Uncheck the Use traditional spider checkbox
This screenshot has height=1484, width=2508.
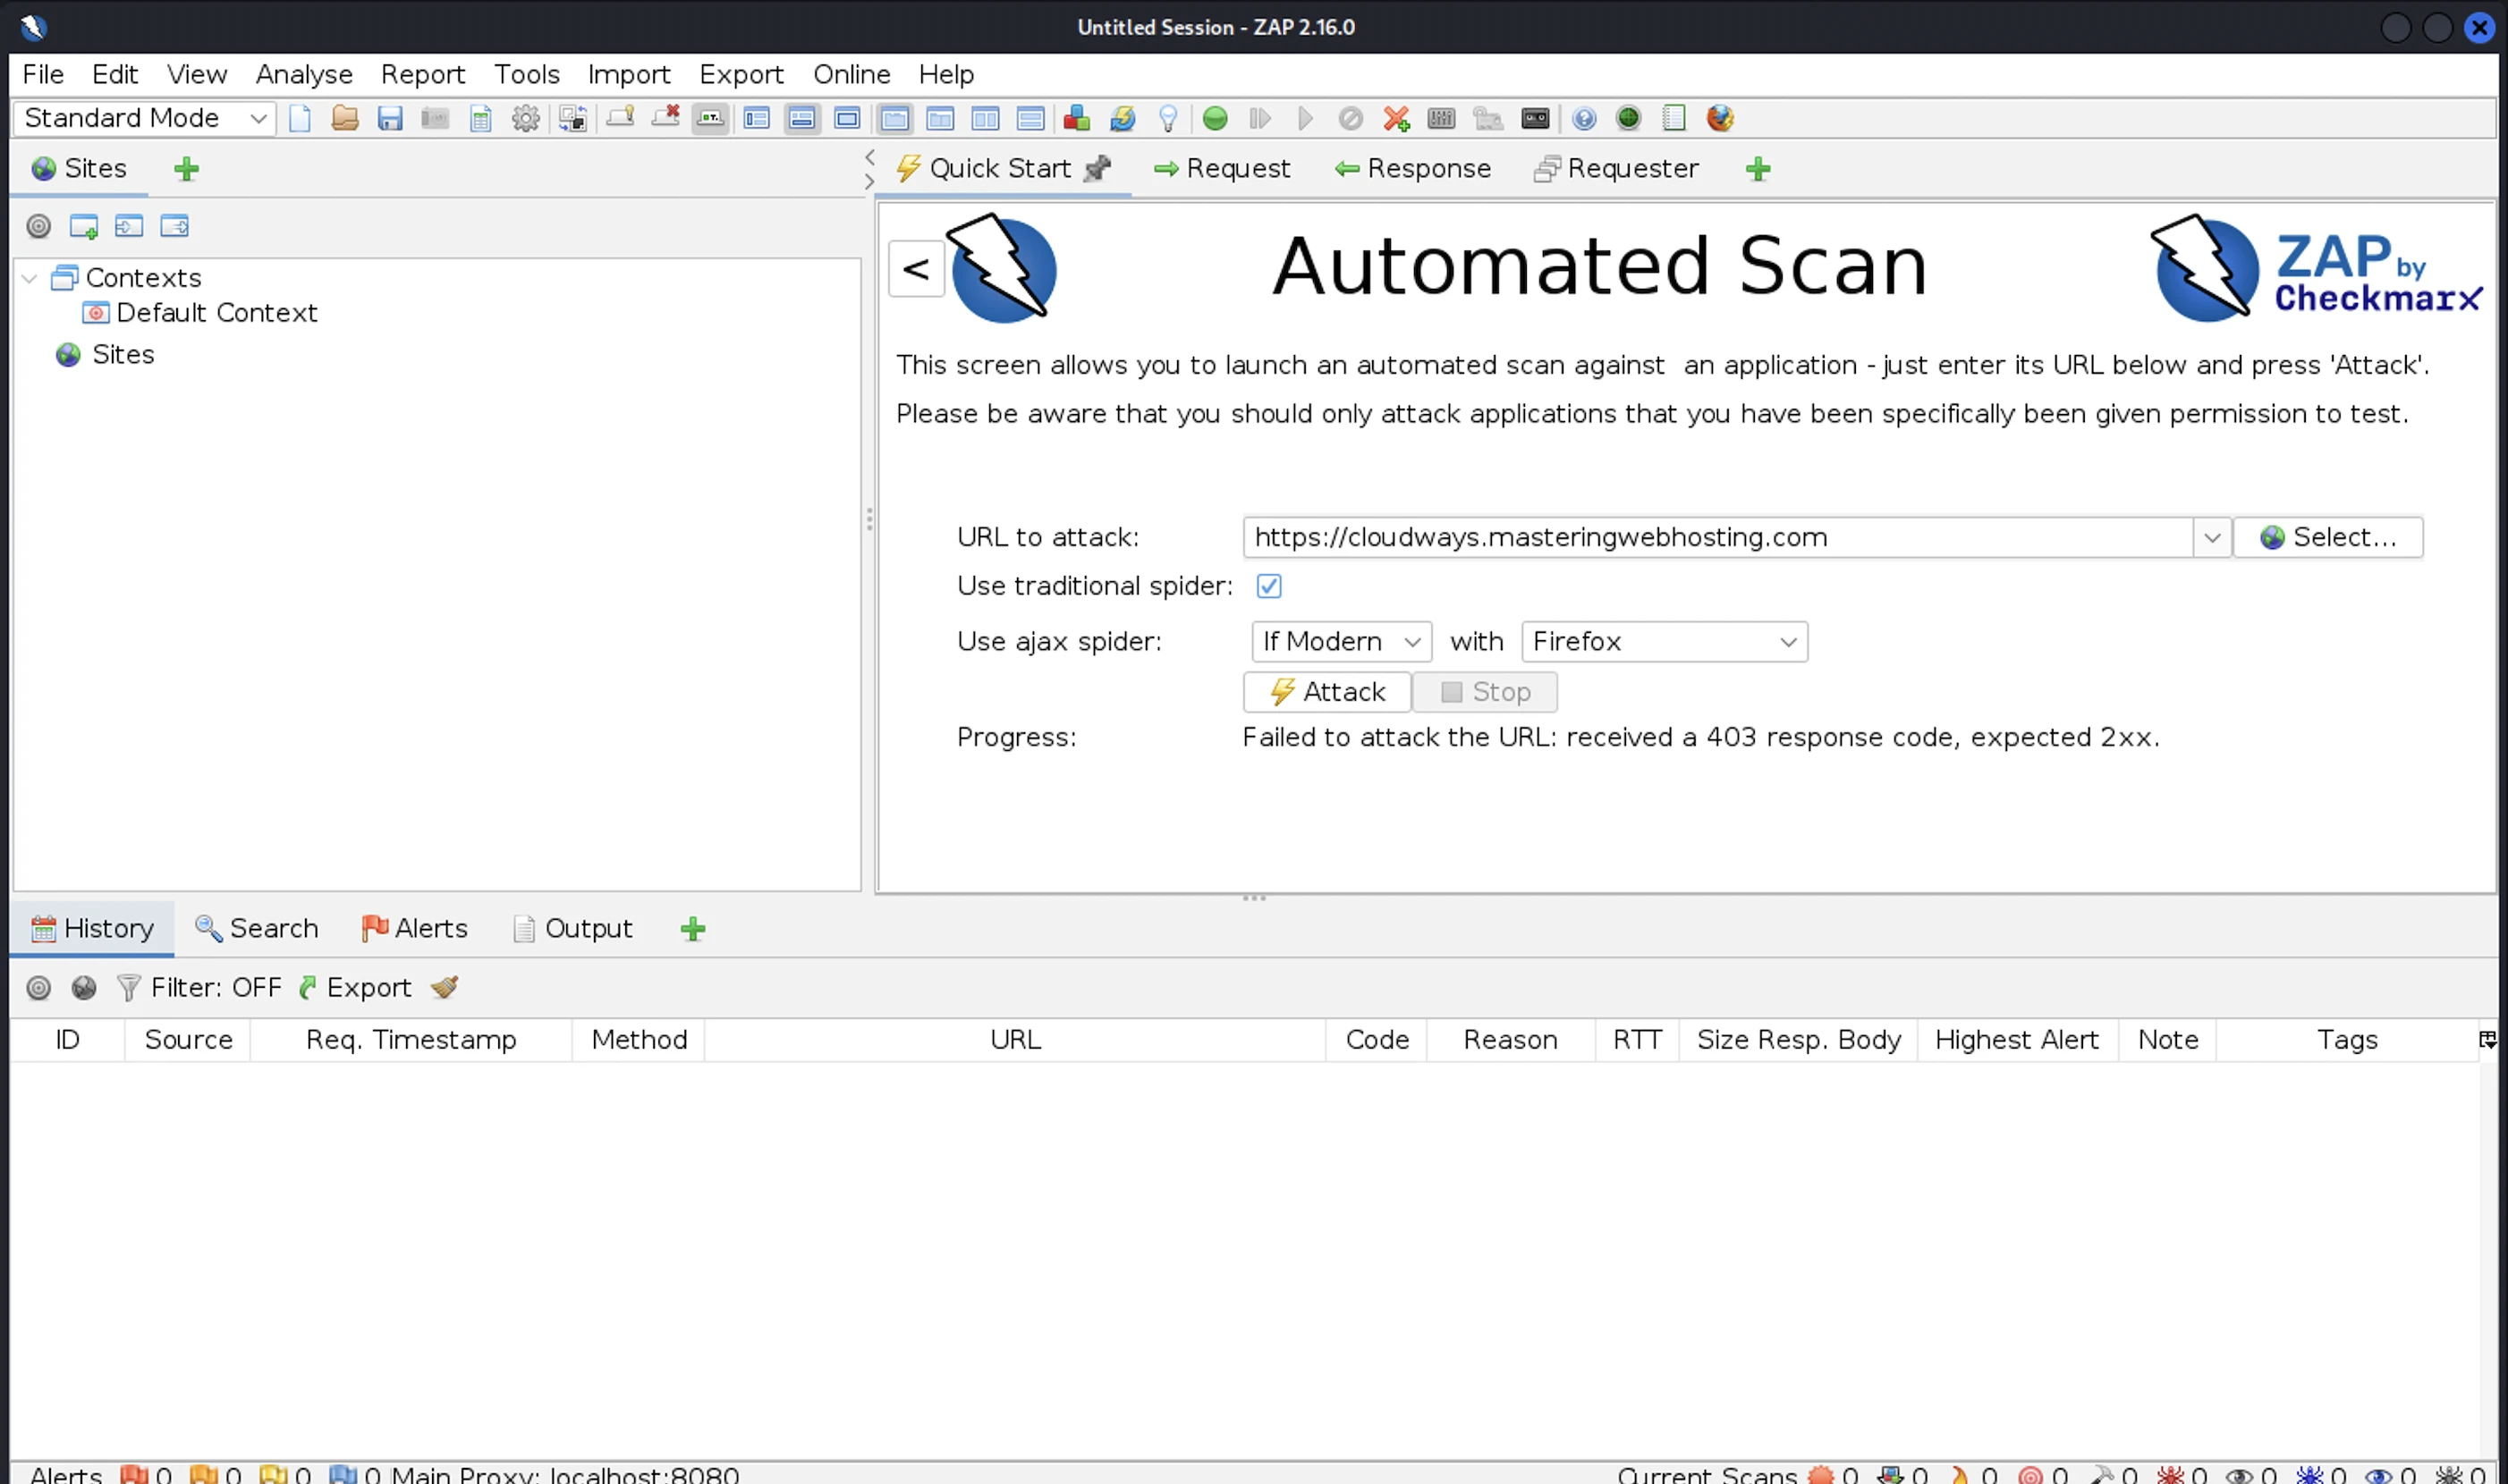pos(1268,586)
